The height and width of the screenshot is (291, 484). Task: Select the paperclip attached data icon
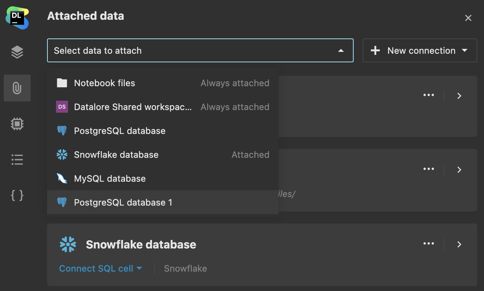click(17, 88)
